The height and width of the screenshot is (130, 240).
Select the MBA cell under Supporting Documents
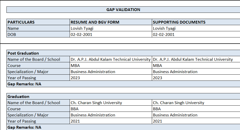195,66
